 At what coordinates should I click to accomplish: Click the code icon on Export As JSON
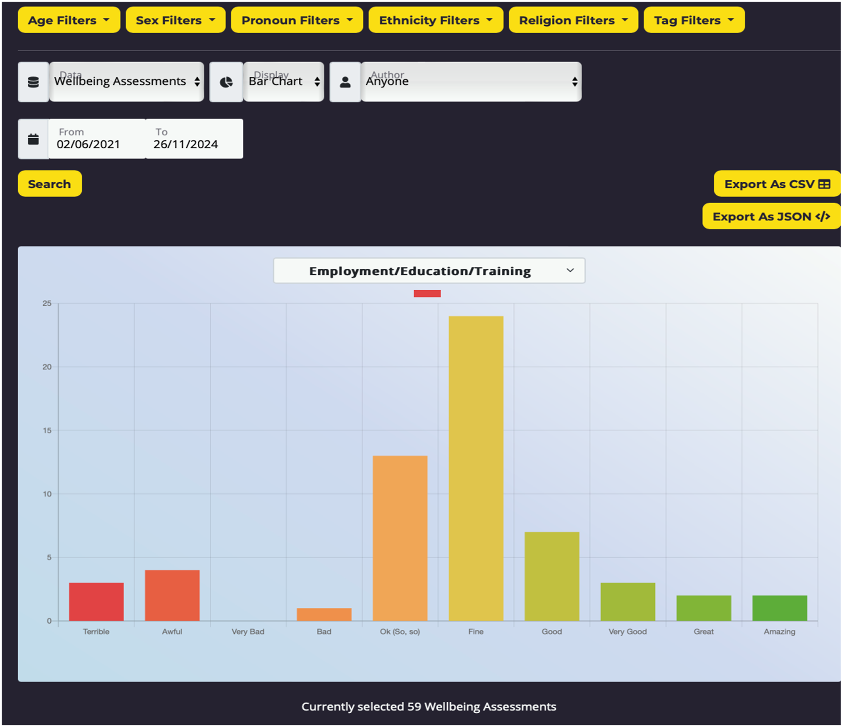coord(823,217)
